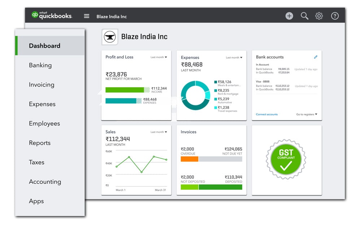The width and height of the screenshot is (361, 225).
Task: Click the Travel expenses legend swatch
Action: coord(216,107)
